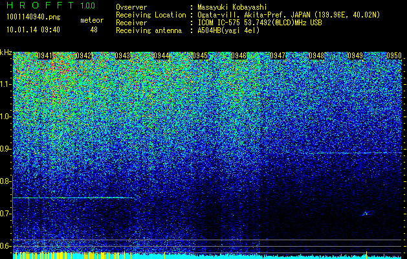This screenshot has height=259, width=407.
Task: Click the yellow spike below the 0949 column
Action: pyautogui.click(x=366, y=254)
